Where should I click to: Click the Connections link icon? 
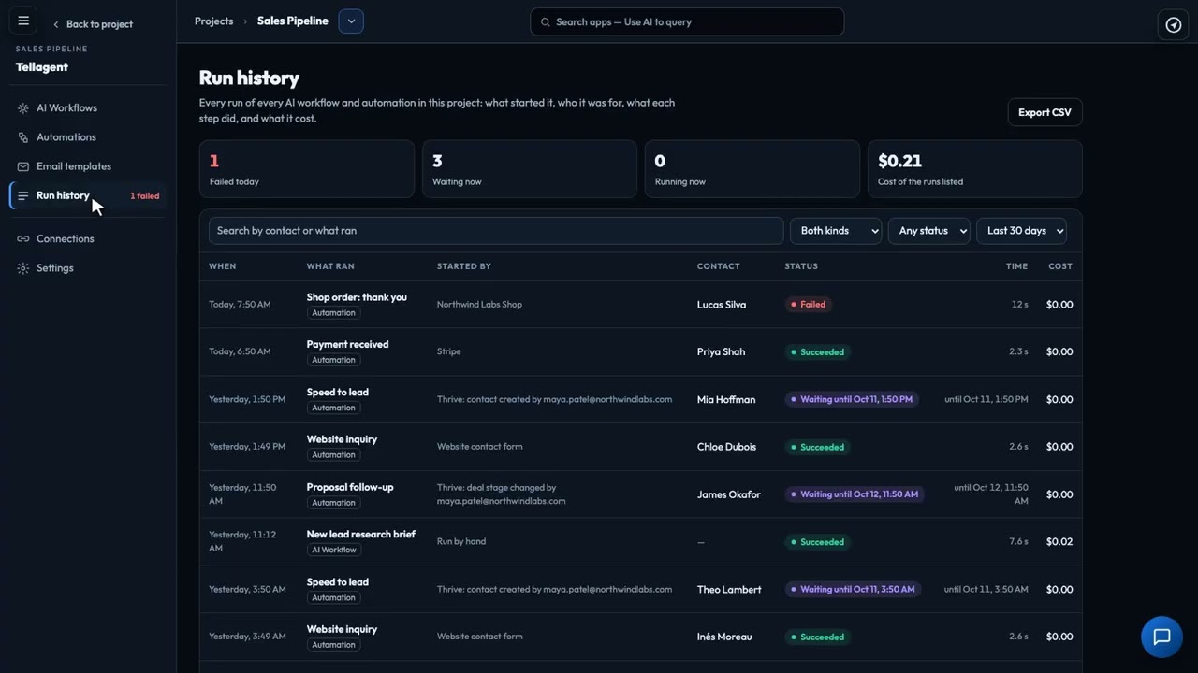tap(23, 239)
